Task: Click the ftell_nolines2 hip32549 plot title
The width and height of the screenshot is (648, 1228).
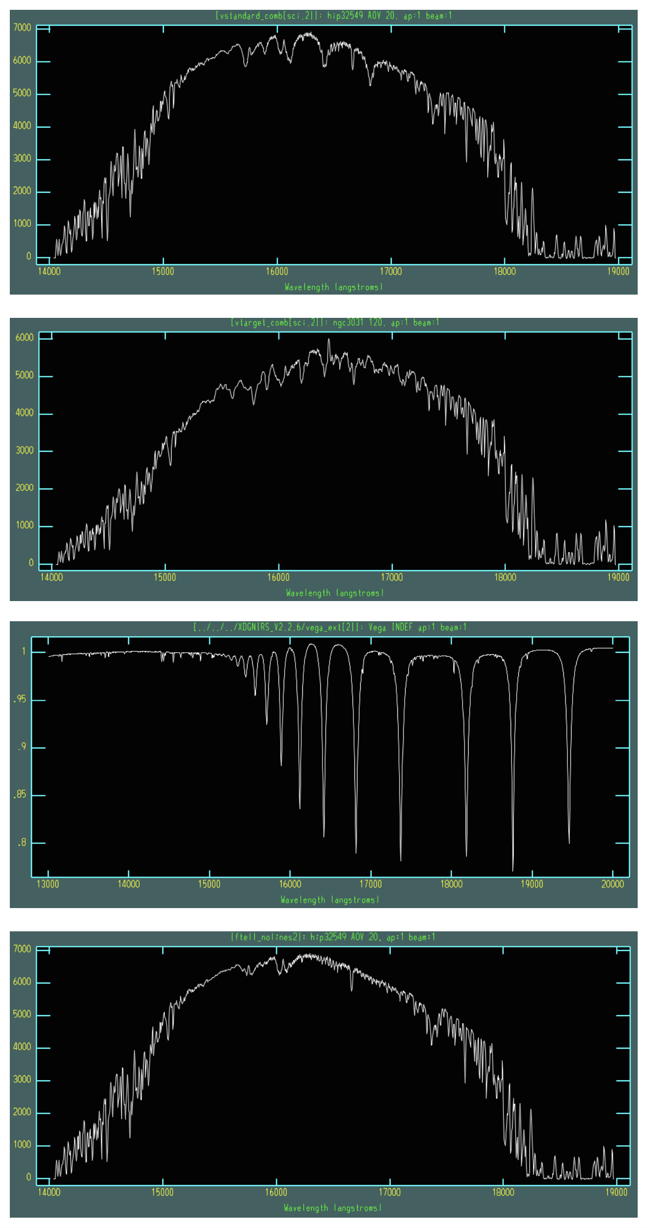Action: (x=333, y=937)
